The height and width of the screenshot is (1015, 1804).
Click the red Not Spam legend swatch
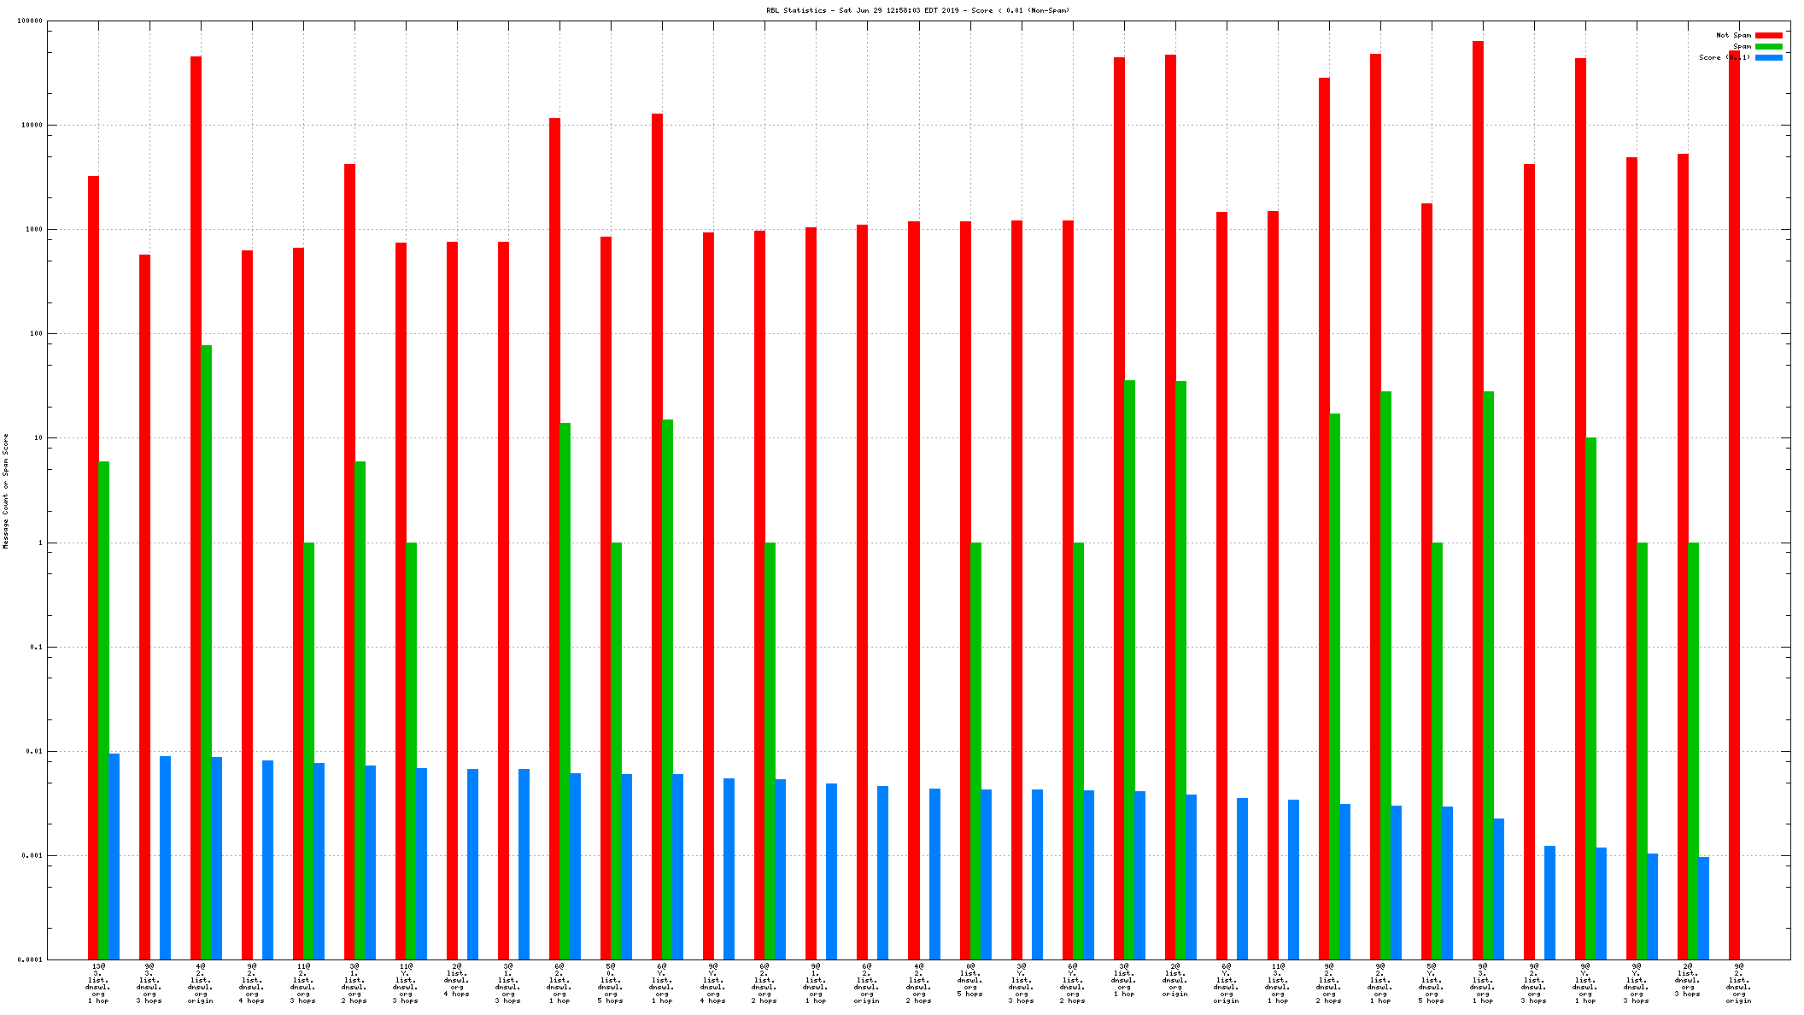(1769, 35)
